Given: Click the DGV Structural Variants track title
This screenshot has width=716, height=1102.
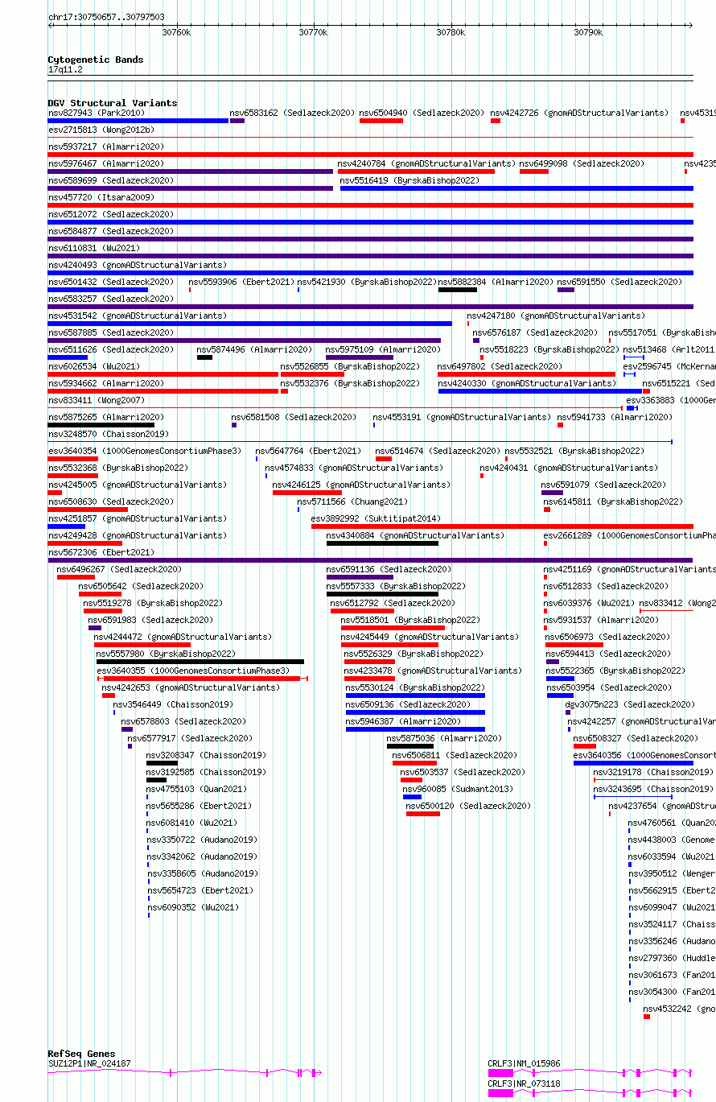Looking at the screenshot, I should [x=113, y=103].
